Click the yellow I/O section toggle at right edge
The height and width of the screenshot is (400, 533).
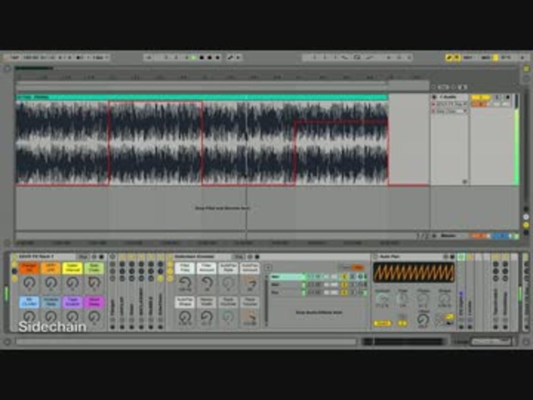click(x=526, y=225)
